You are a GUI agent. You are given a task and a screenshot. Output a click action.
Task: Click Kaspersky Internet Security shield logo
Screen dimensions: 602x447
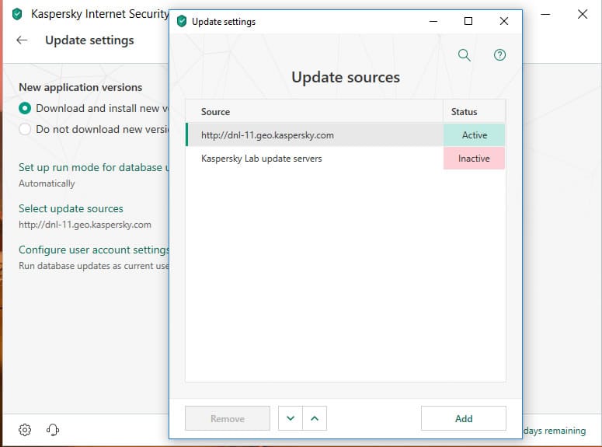(17, 14)
